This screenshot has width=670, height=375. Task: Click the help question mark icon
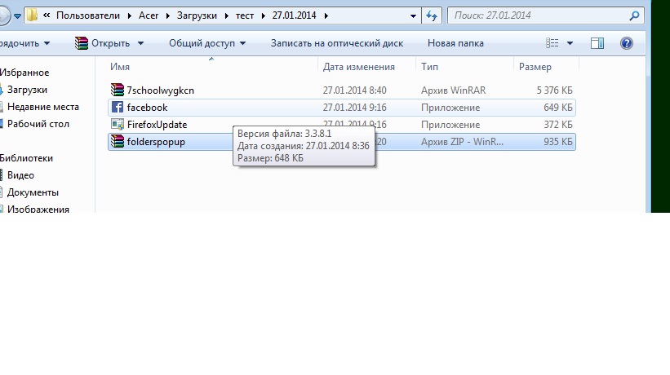coord(626,43)
